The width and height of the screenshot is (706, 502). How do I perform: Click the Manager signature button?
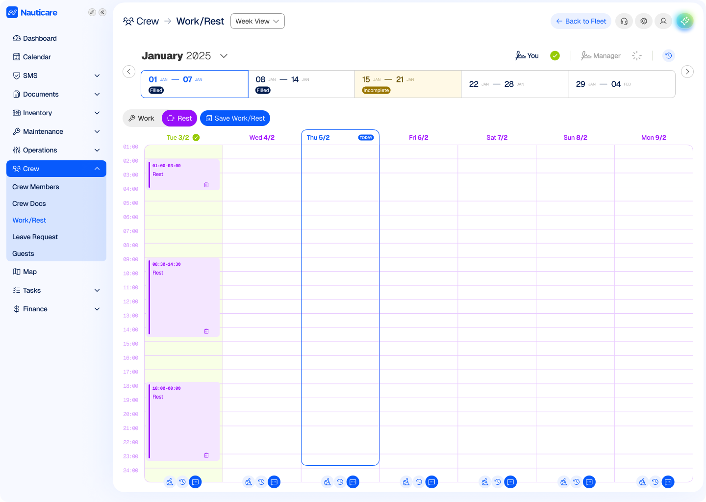pos(601,55)
